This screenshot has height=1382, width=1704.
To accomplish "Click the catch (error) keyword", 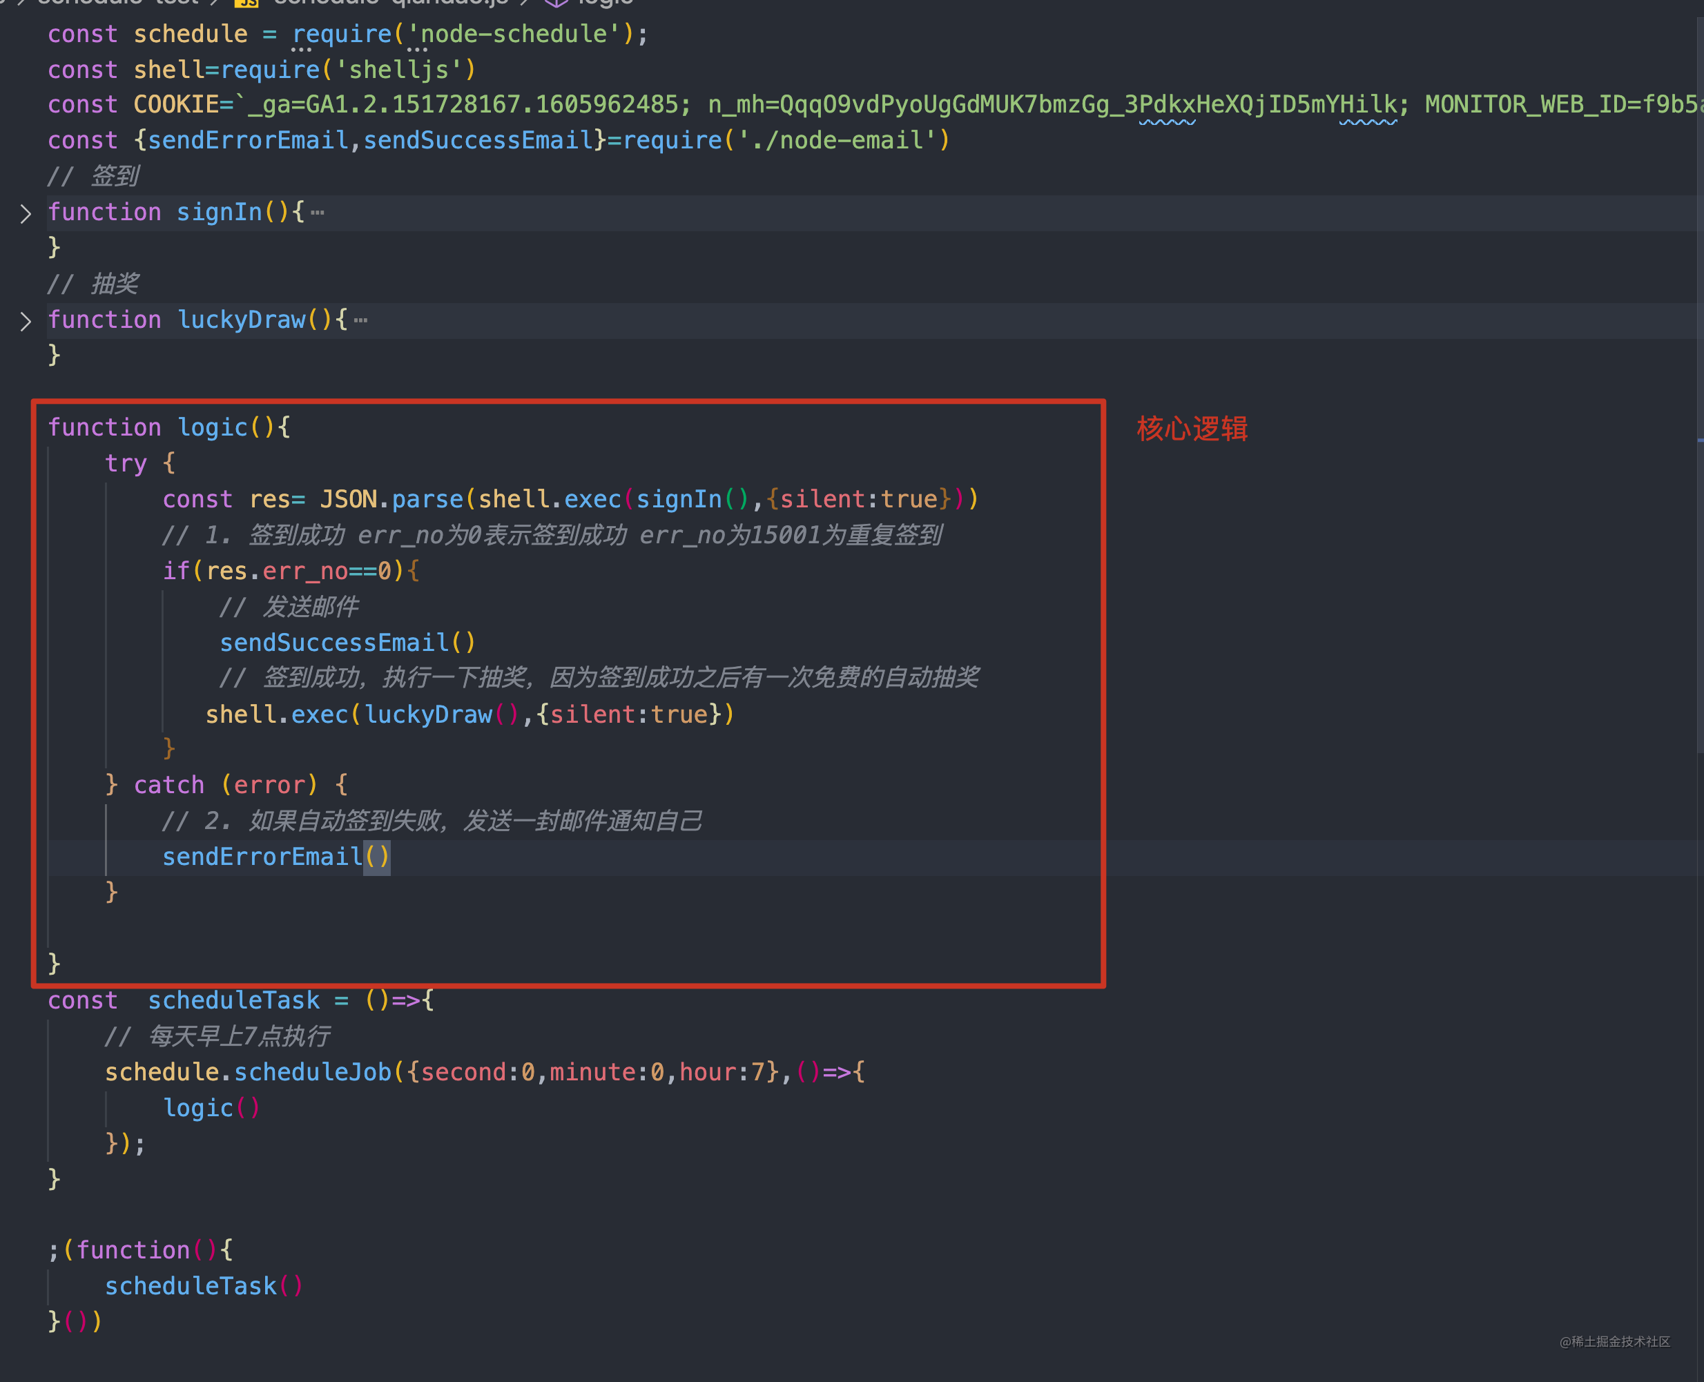I will (225, 785).
